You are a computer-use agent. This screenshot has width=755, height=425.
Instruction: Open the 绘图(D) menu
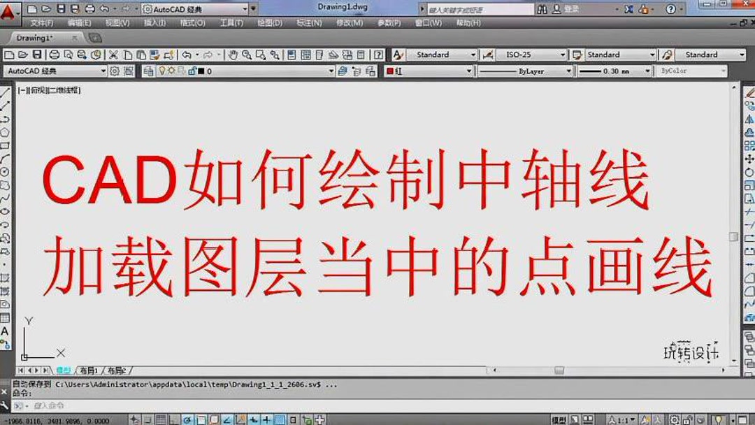(269, 22)
